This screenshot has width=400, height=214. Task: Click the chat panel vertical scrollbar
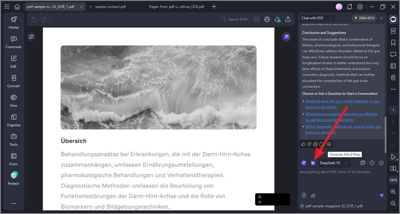(x=385, y=134)
